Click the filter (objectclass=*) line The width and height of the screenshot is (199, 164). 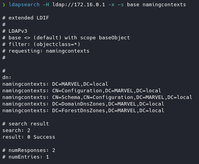pyautogui.click(x=41, y=44)
